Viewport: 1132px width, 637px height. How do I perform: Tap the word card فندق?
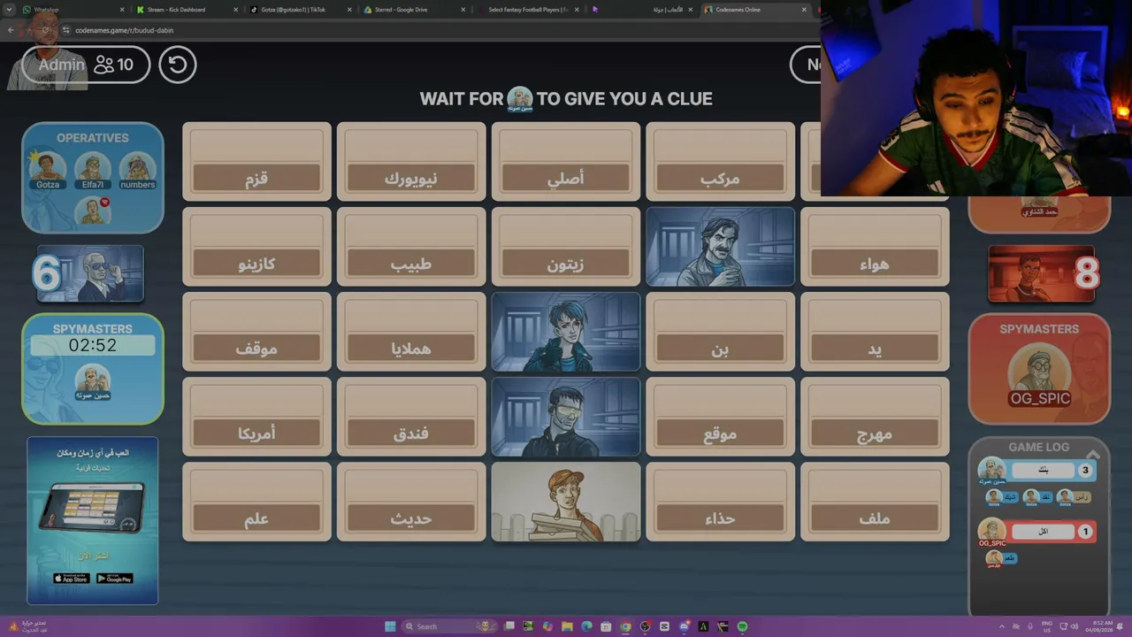pos(411,417)
